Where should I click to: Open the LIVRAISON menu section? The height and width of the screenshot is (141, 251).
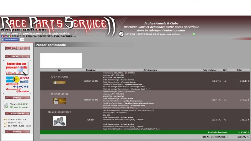pyautogui.click(x=17, y=114)
